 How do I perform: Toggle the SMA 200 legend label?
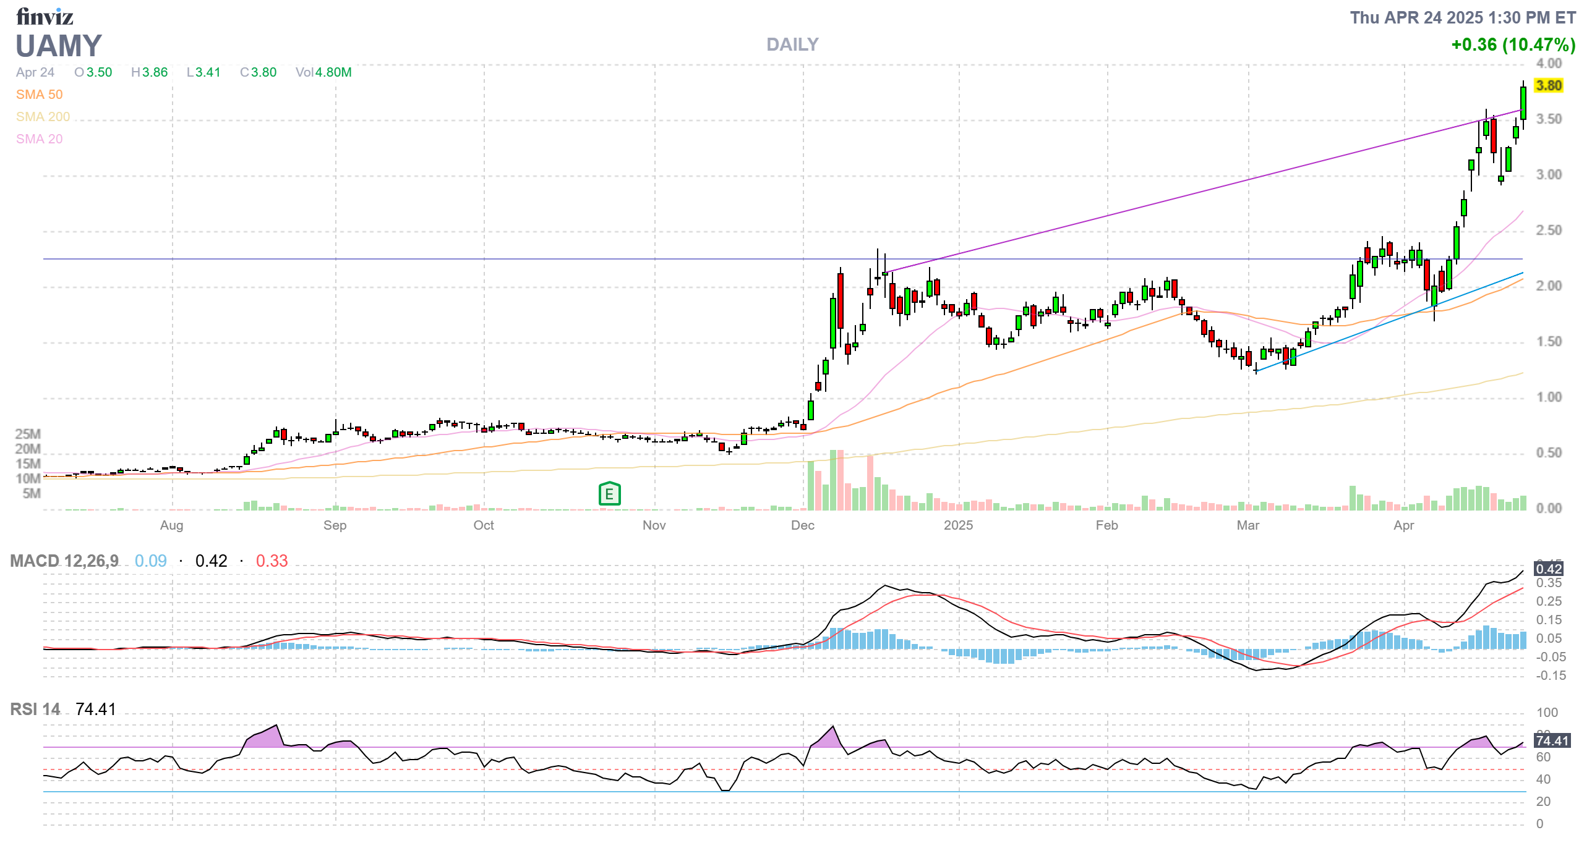(43, 117)
